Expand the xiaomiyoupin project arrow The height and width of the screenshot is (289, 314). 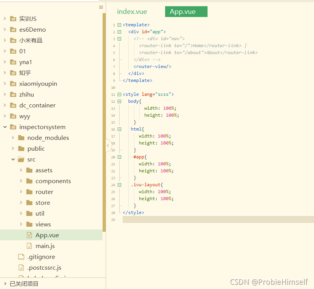tap(5, 83)
